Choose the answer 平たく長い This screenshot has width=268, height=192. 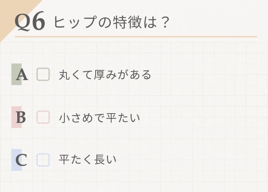(88, 160)
